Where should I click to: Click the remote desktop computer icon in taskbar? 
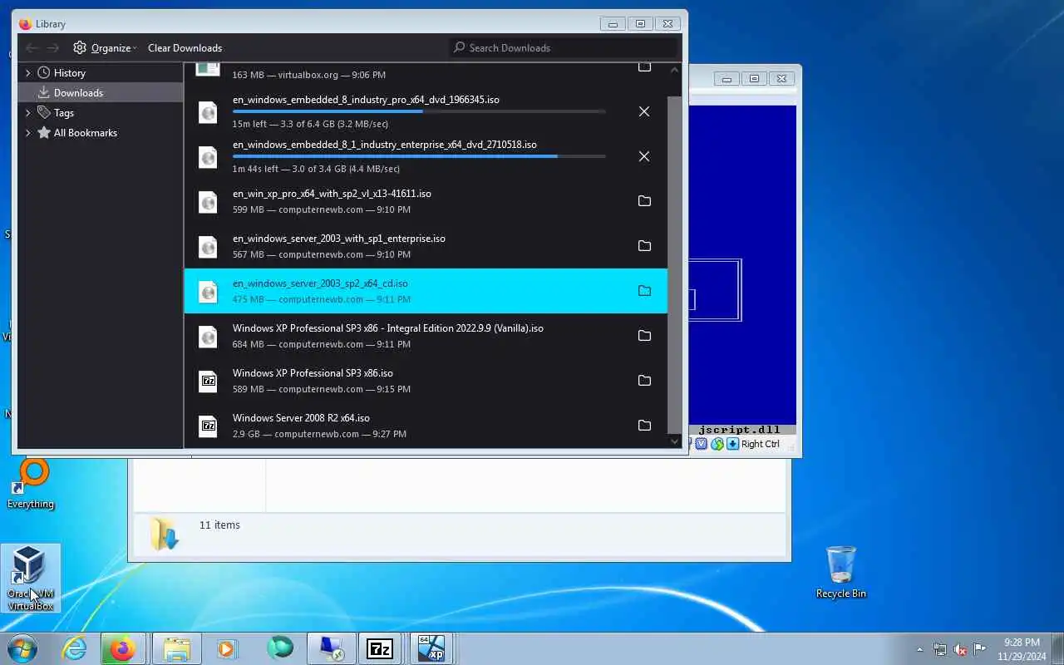tap(330, 648)
